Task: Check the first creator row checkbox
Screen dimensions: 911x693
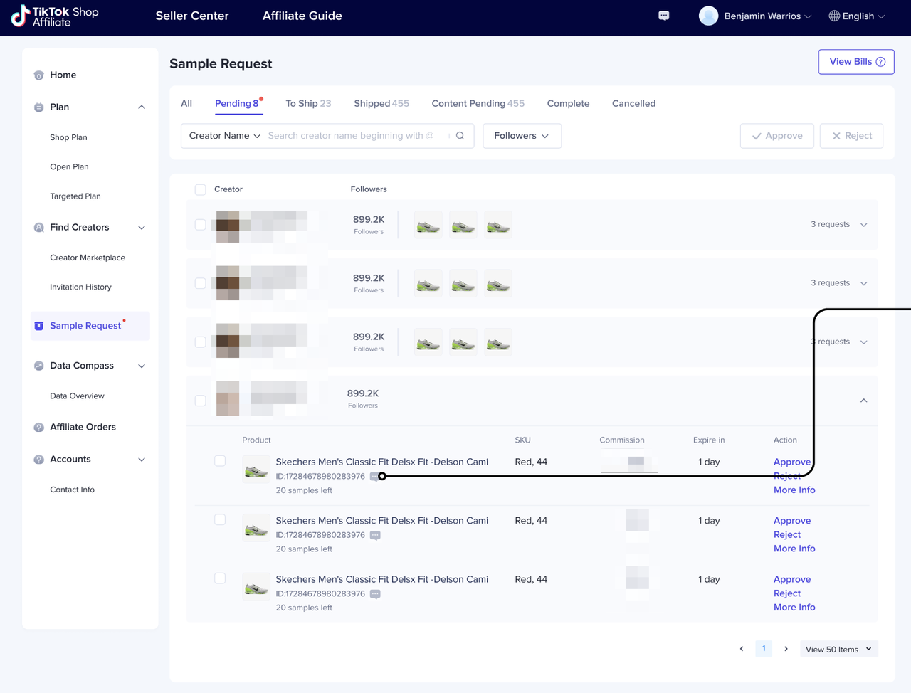Action: [x=201, y=225]
